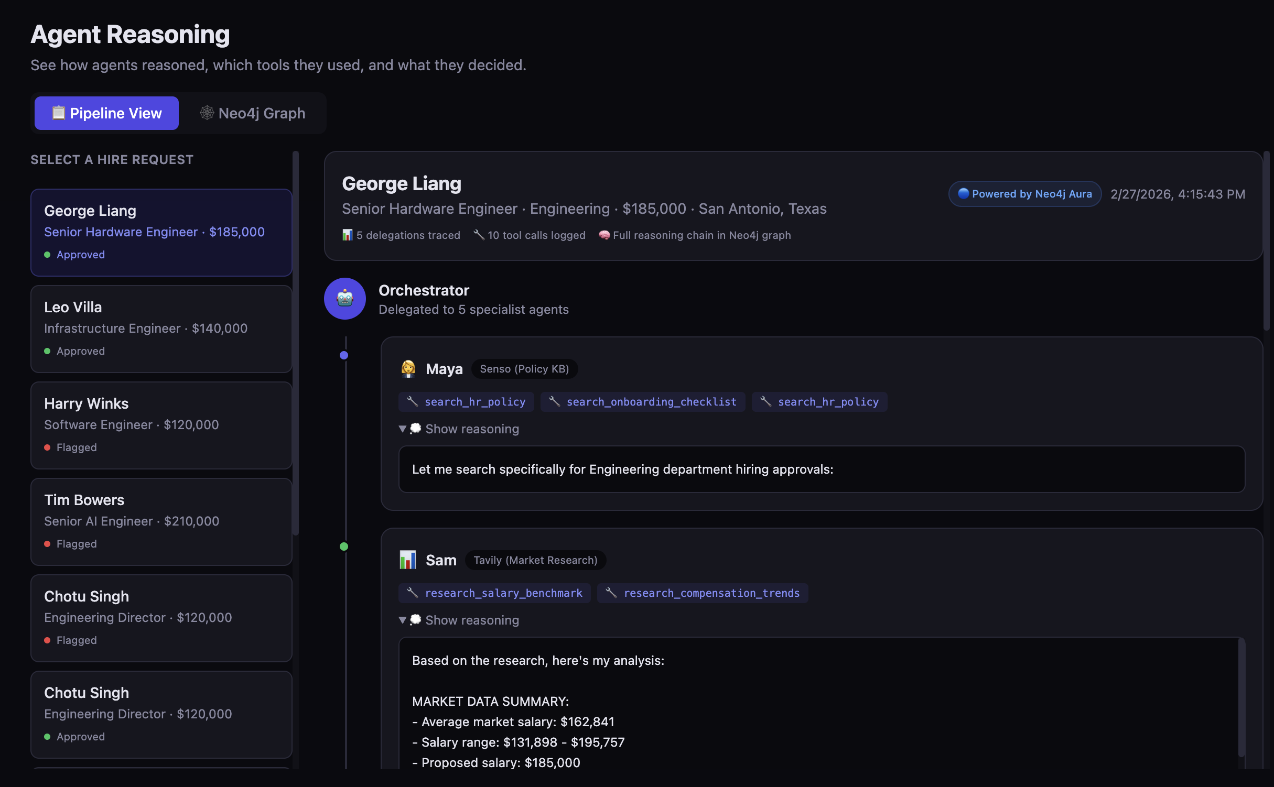Select the Pipeline View tab
The image size is (1274, 787).
click(106, 113)
